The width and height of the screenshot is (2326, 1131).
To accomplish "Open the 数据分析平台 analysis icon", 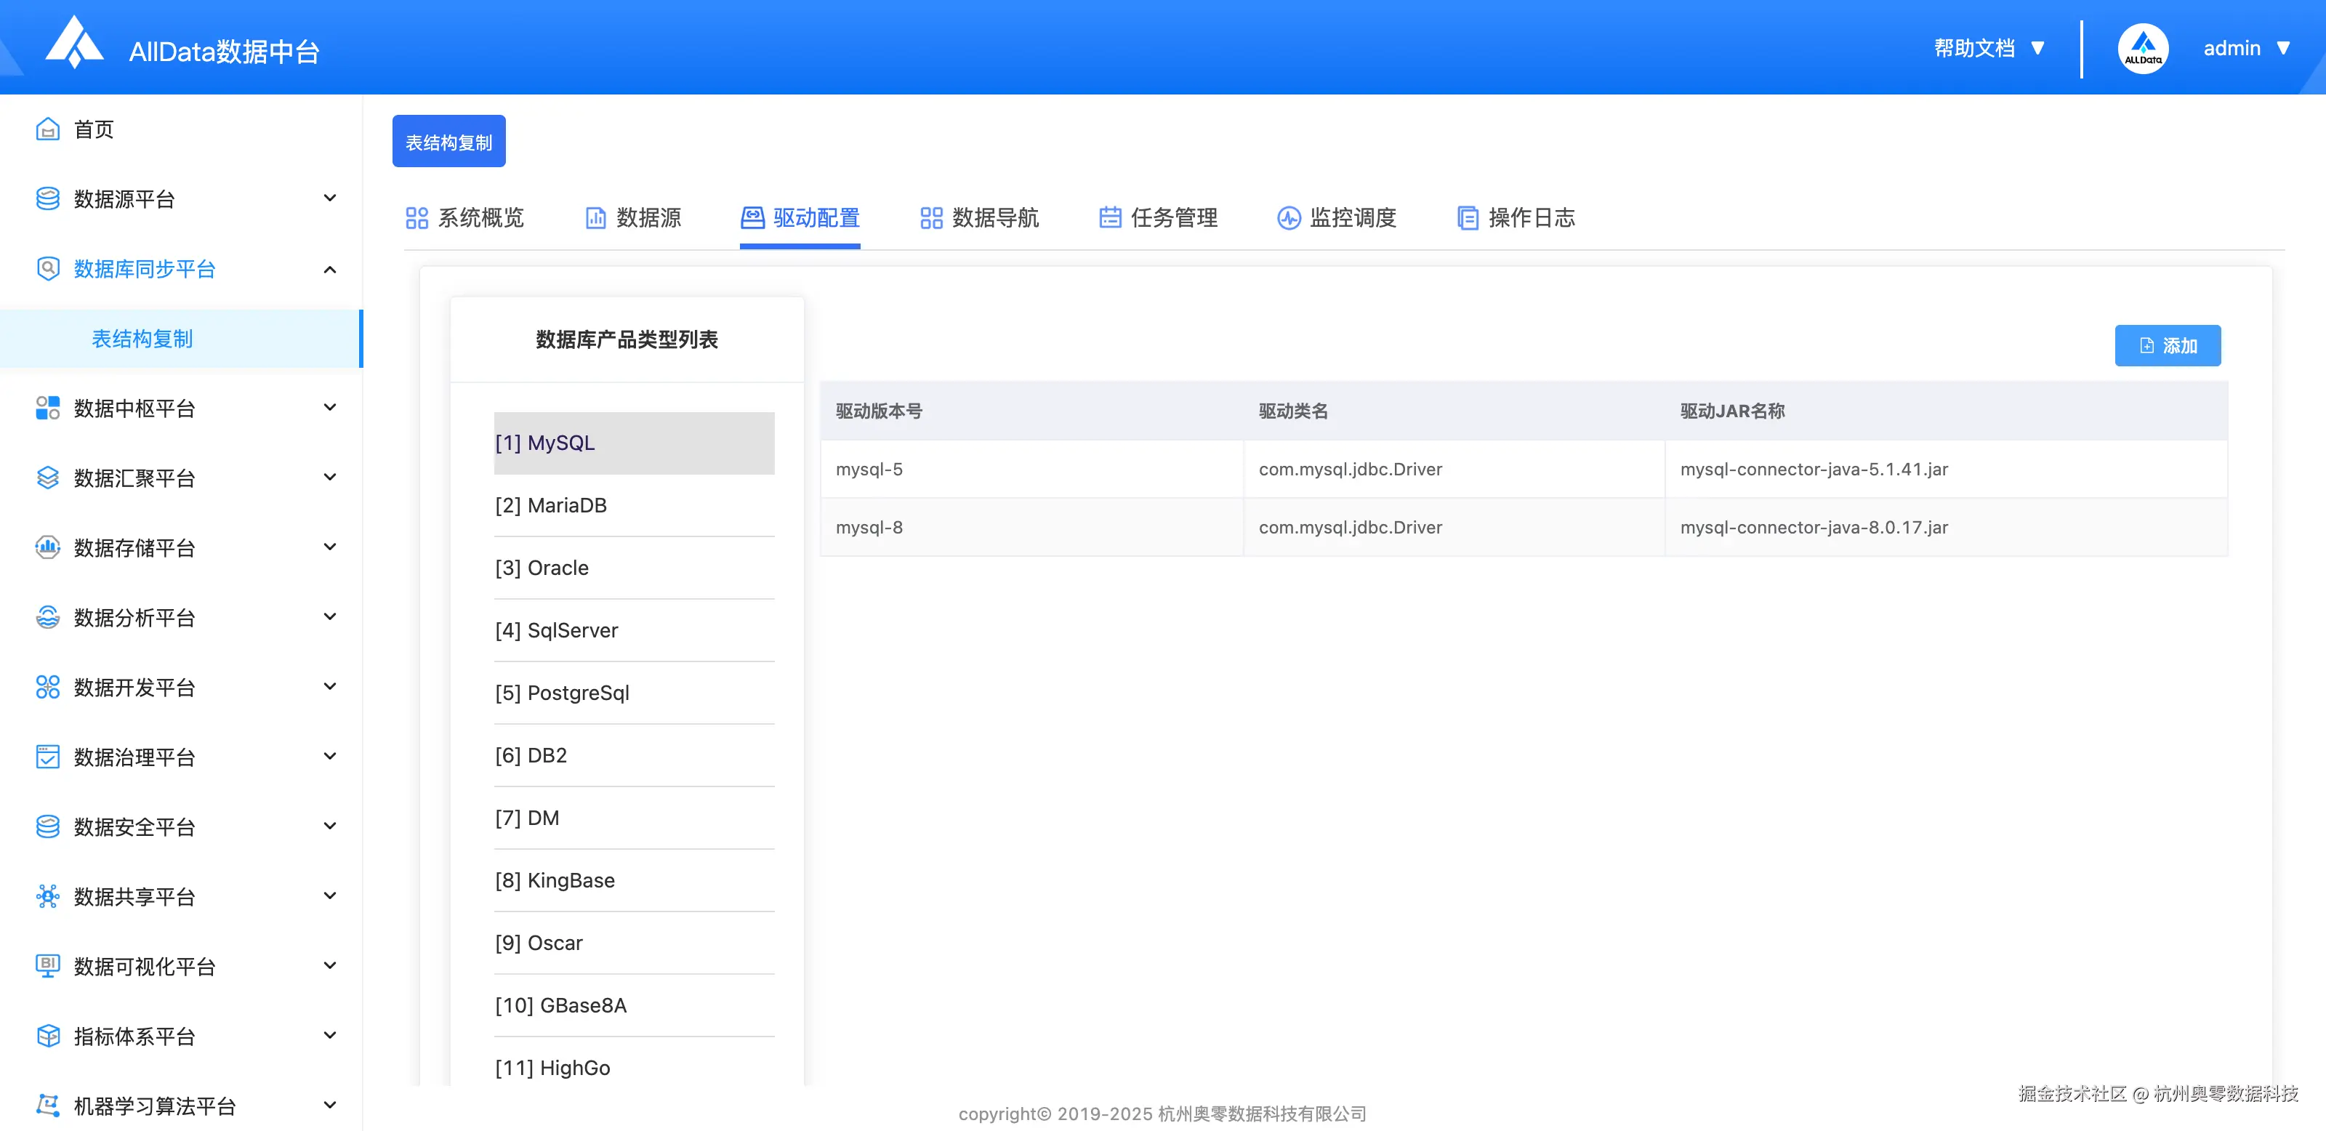I will (x=48, y=617).
